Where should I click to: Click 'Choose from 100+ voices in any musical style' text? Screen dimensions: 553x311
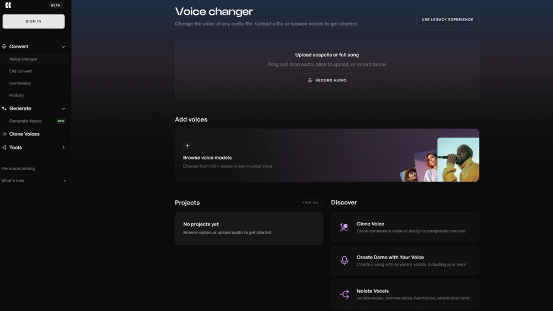[x=227, y=166]
